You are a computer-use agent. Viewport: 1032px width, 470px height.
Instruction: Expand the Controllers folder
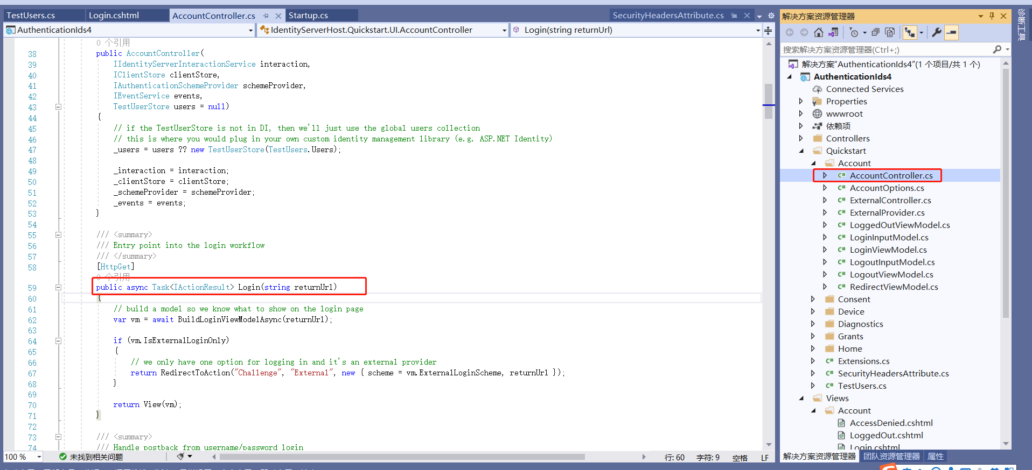click(x=801, y=138)
